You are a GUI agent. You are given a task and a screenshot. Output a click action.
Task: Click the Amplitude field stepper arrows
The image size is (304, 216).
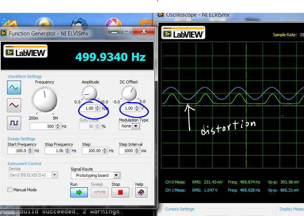[97, 108]
